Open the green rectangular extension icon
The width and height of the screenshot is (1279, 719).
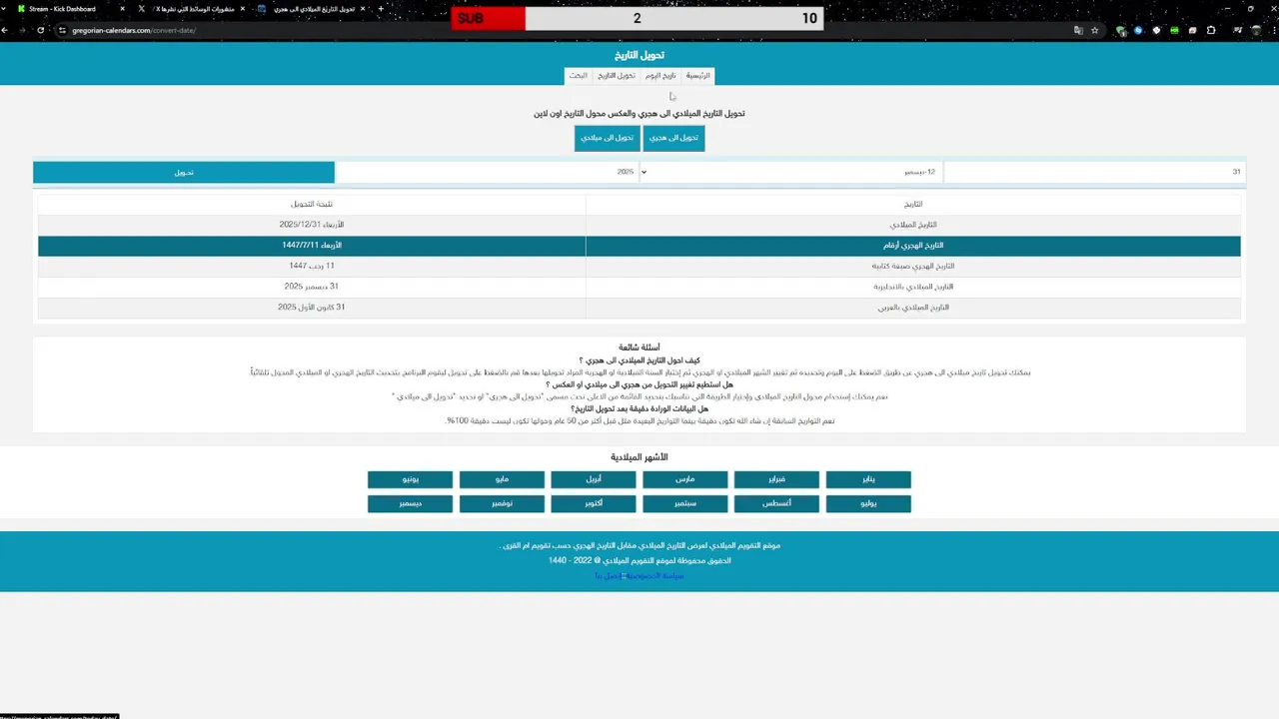[1174, 30]
